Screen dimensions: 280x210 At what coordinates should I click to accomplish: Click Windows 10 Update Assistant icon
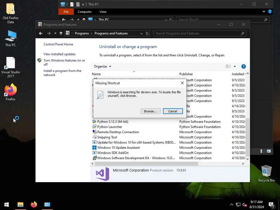(x=94, y=147)
